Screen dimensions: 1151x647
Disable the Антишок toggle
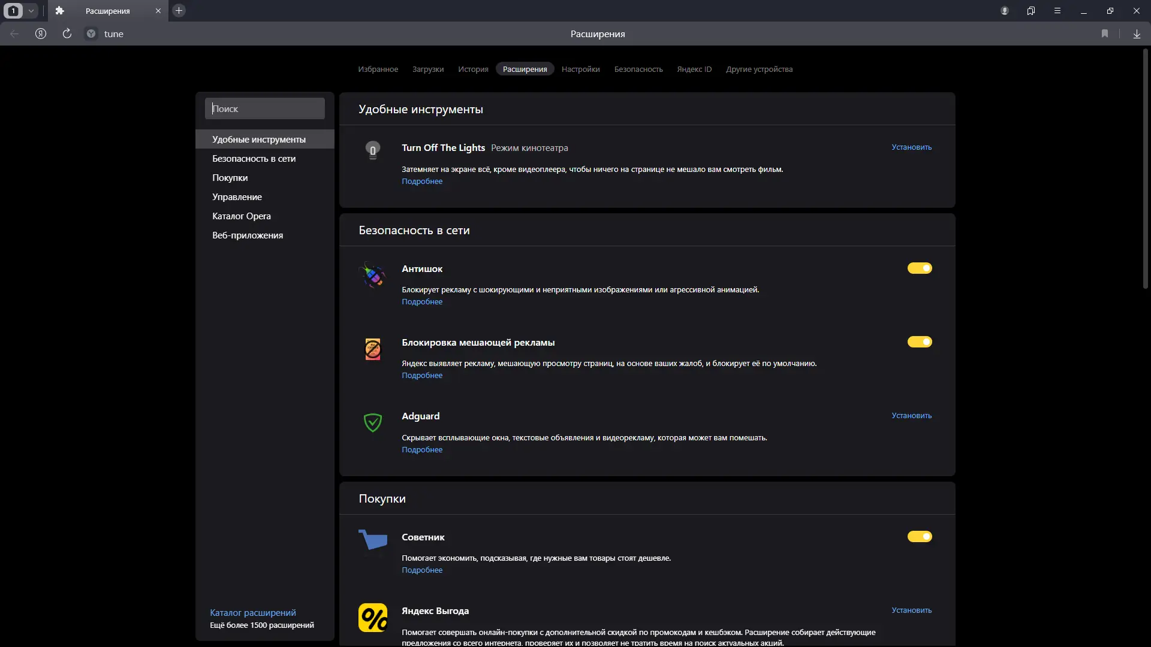pos(920,268)
